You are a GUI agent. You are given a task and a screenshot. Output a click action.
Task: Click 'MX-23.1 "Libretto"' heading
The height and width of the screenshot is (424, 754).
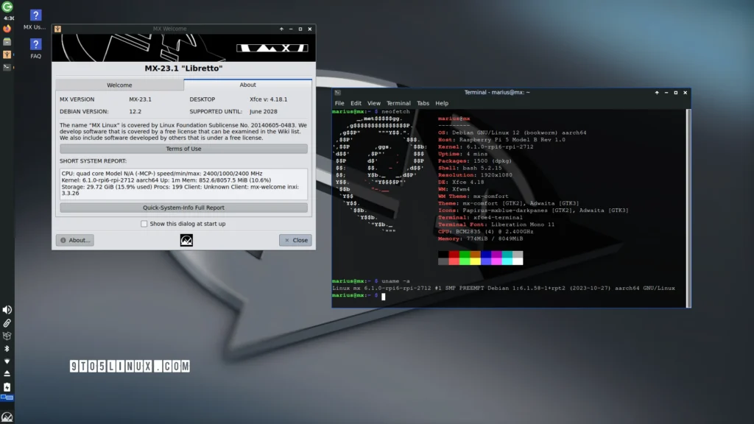[x=183, y=68]
